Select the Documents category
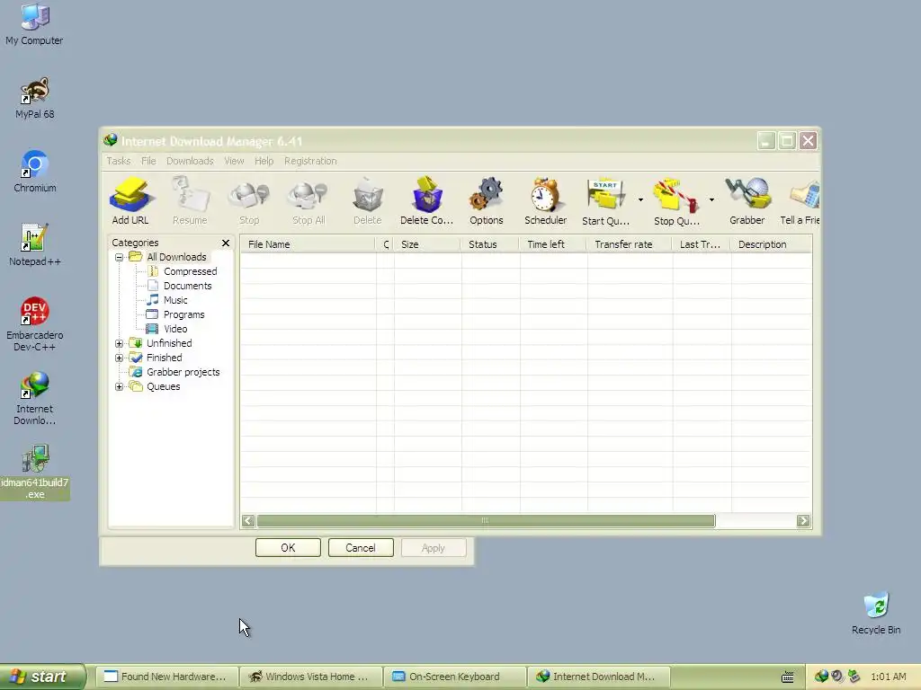921x690 pixels. (187, 286)
